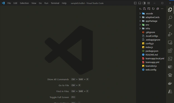Image resolution: width=174 pixels, height=103 pixels.
Task: Click the New Folder icon in explorer header
Action: [149, 9]
